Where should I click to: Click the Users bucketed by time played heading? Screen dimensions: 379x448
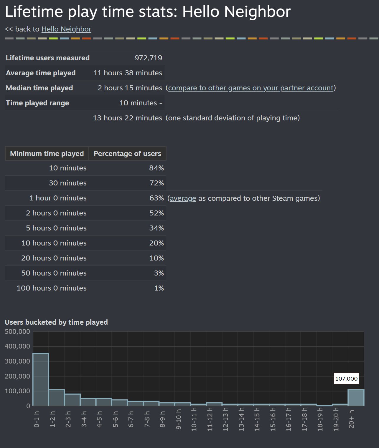56,322
